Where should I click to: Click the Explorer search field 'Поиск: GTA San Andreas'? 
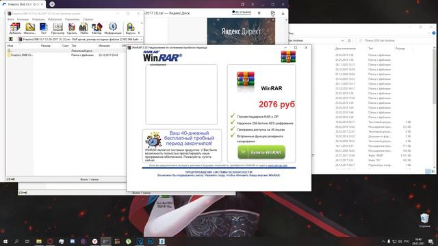pyautogui.click(x=394, y=40)
